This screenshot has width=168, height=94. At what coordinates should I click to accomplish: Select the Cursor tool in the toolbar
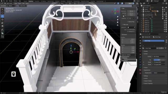pos(2,13)
